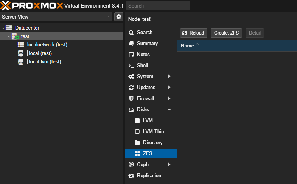Click the Summary book icon
This screenshot has width=297, height=184.
pyautogui.click(x=131, y=44)
